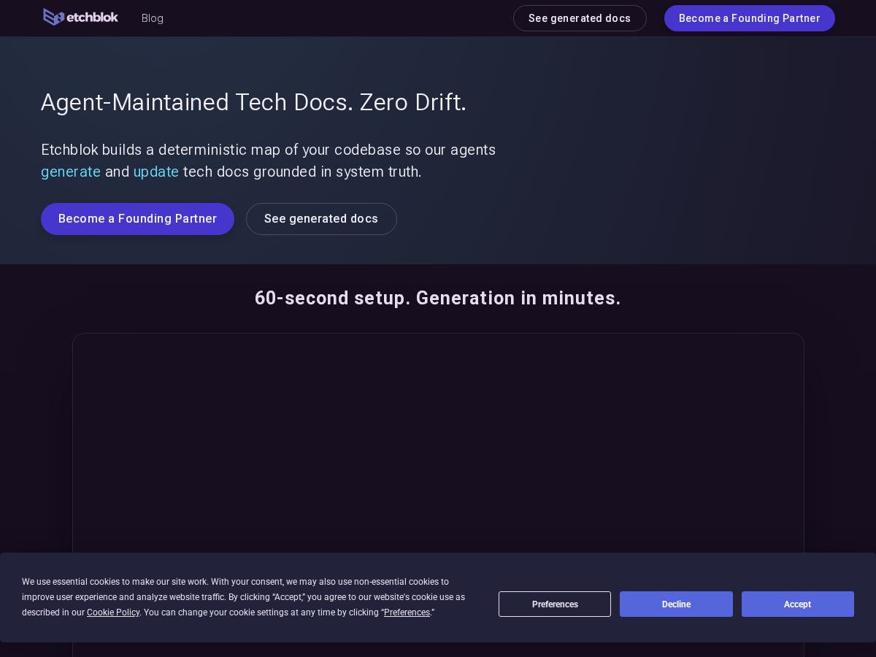The height and width of the screenshot is (657, 876).
Task: Click header Become a Founding Partner button
Action: [750, 18]
